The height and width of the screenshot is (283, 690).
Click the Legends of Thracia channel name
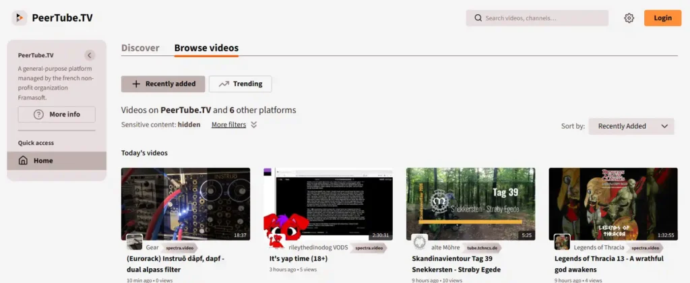599,248
